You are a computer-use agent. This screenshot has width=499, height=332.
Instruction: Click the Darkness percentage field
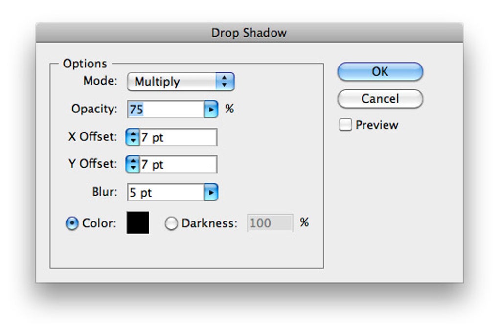(x=270, y=223)
